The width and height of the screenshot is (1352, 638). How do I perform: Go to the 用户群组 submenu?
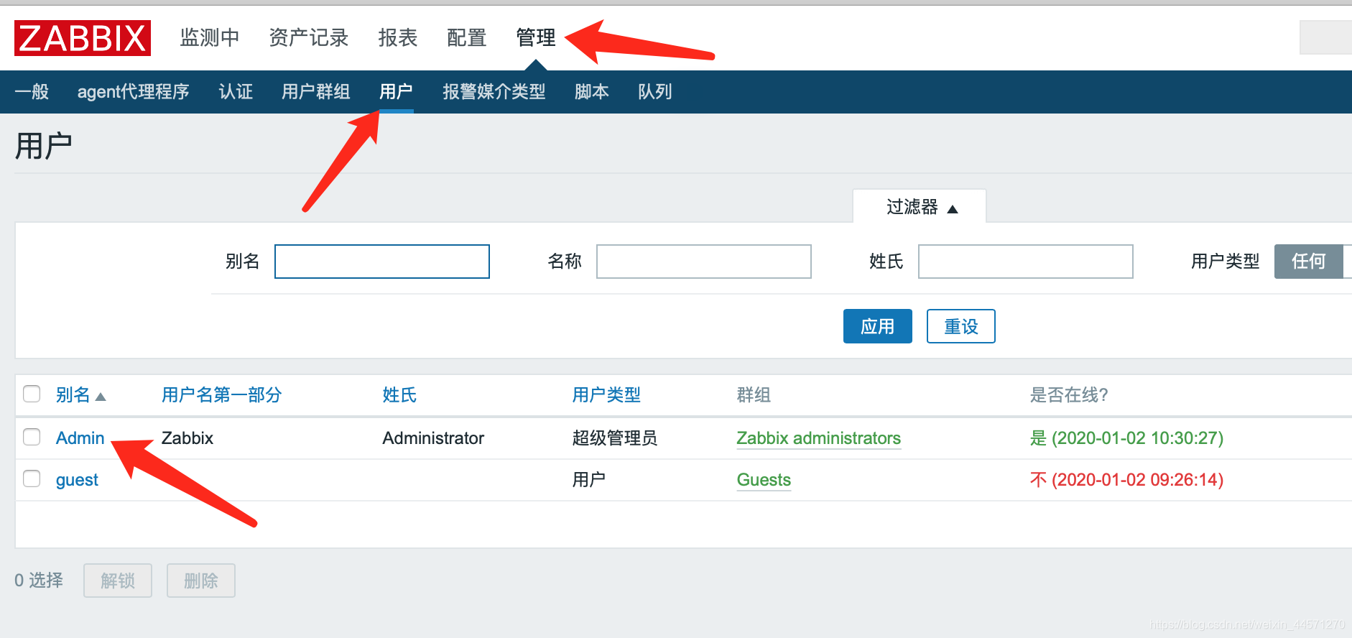click(316, 91)
